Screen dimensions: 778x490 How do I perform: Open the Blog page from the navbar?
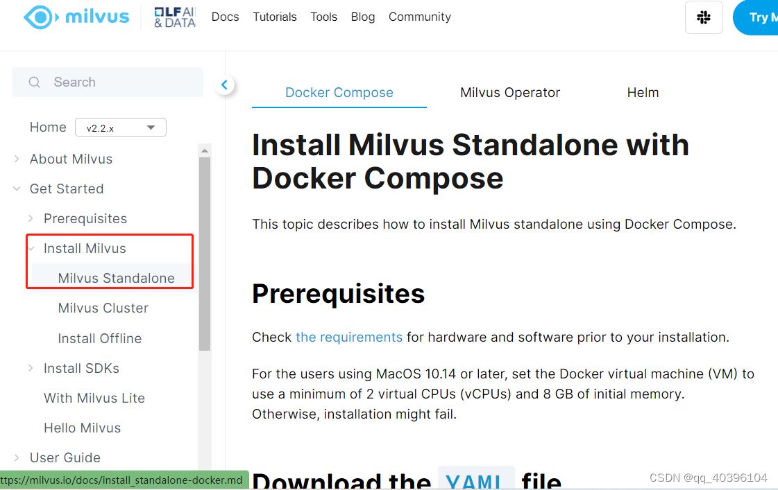pyautogui.click(x=363, y=17)
